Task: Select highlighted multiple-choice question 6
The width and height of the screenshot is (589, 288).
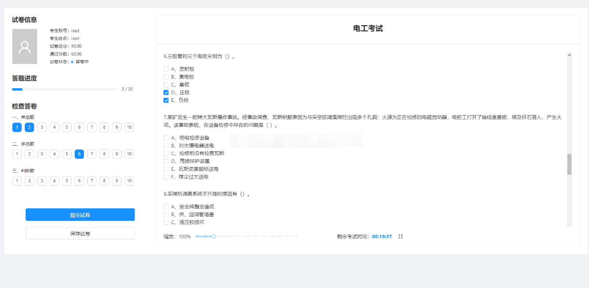Action: (79, 154)
